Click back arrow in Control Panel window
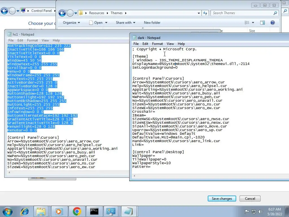This screenshot has width=289, height=217. (4, 11)
